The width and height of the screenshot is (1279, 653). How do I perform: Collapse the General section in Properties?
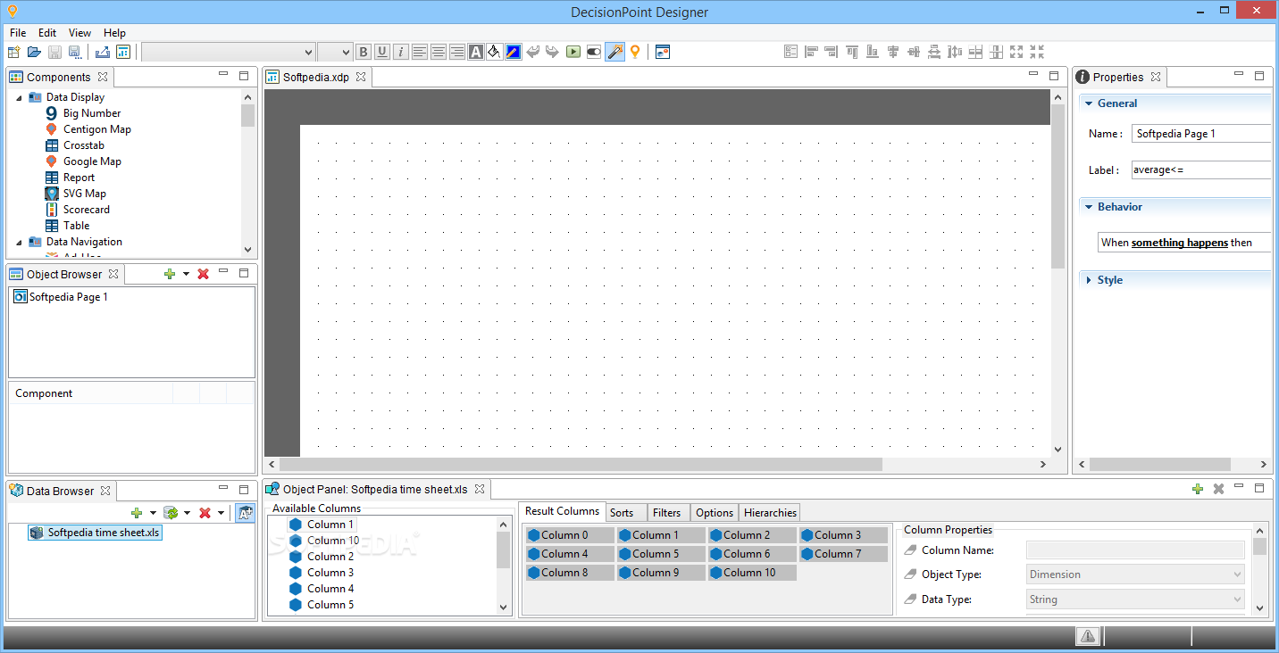click(x=1089, y=103)
